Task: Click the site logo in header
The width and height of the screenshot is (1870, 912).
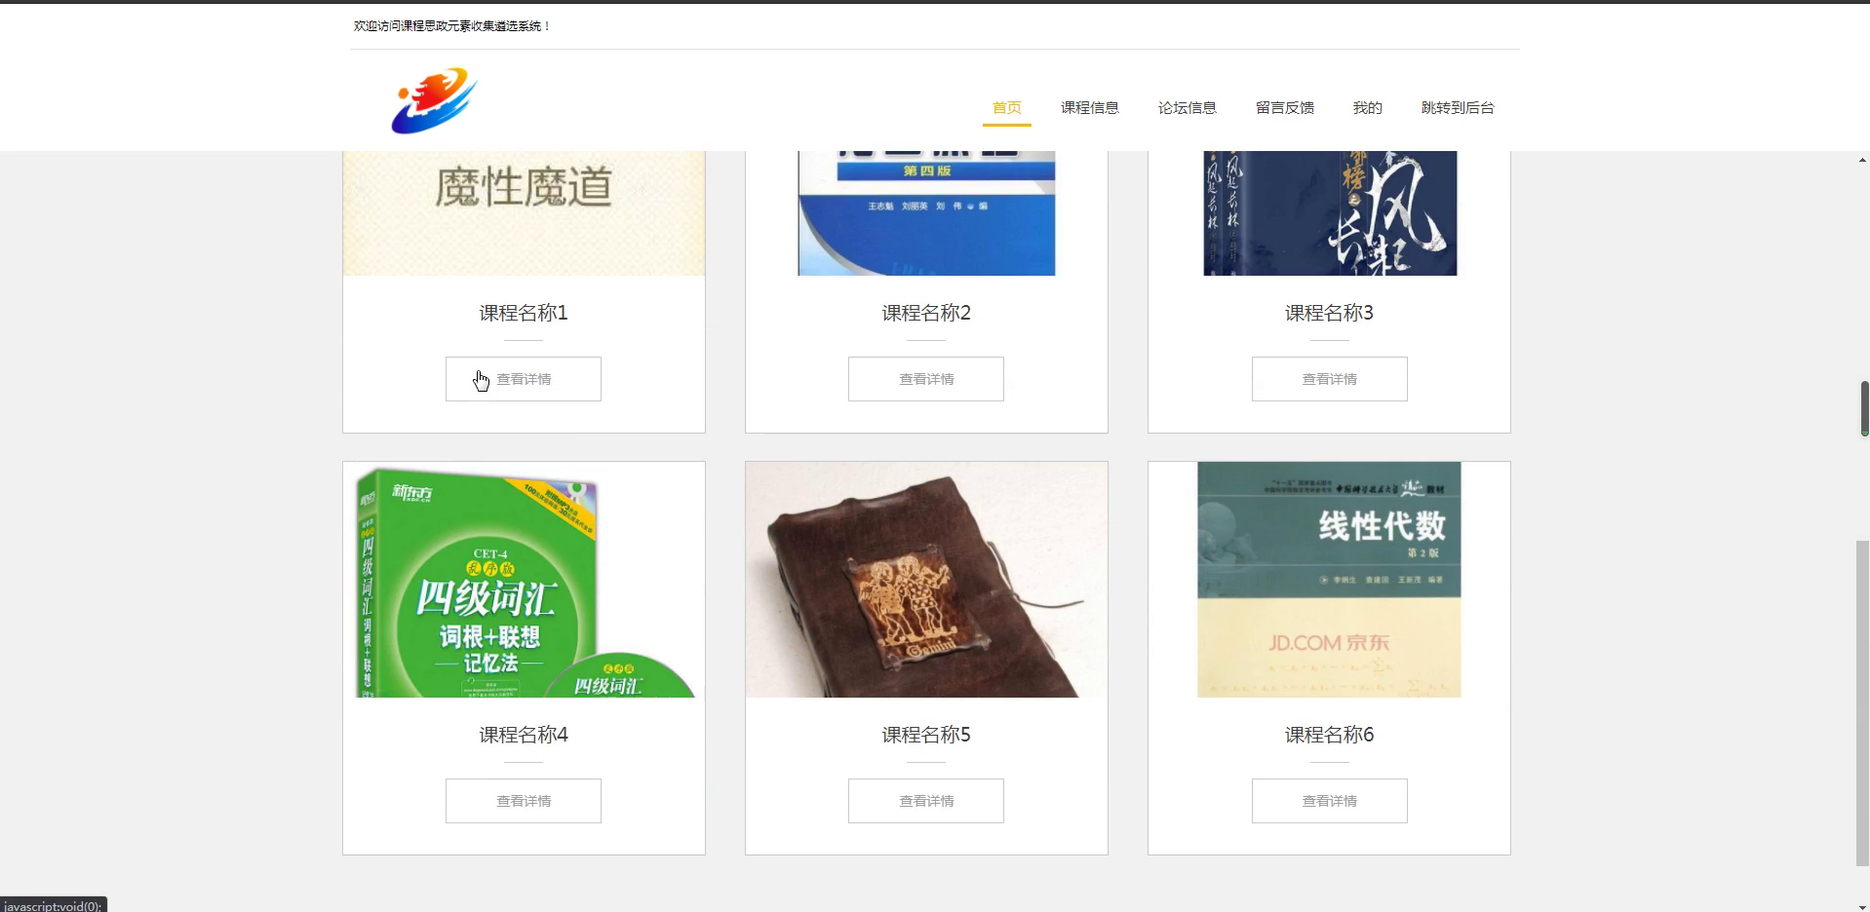Action: [434, 100]
